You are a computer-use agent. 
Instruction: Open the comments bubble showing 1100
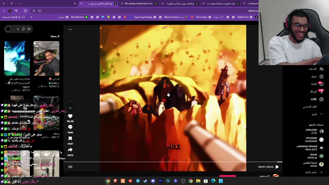coord(70,127)
